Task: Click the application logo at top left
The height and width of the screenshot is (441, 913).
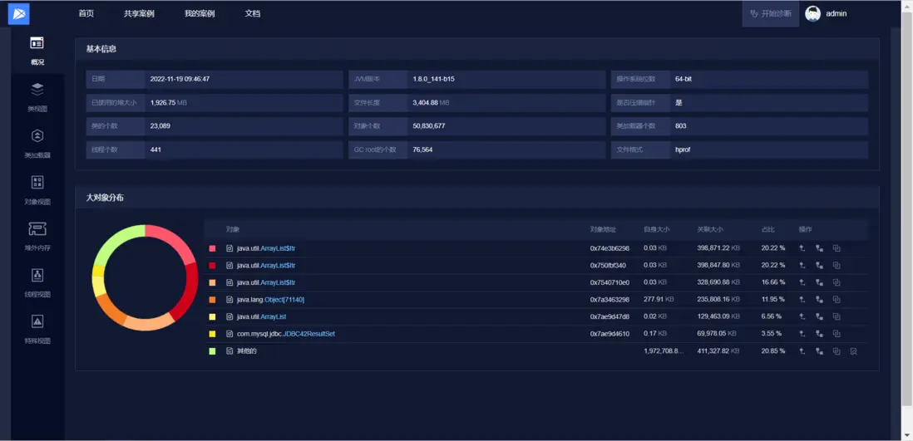Action: point(18,13)
